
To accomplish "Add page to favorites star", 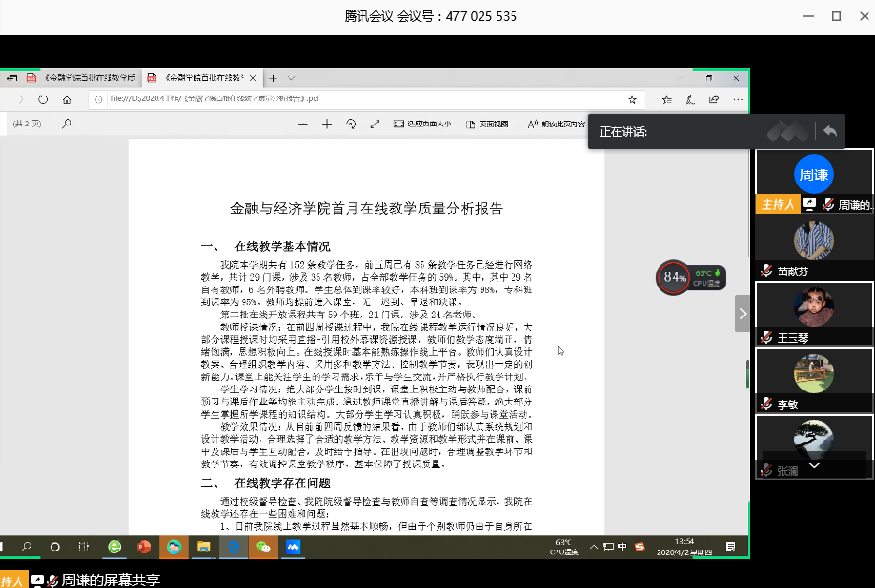I will pyautogui.click(x=632, y=100).
